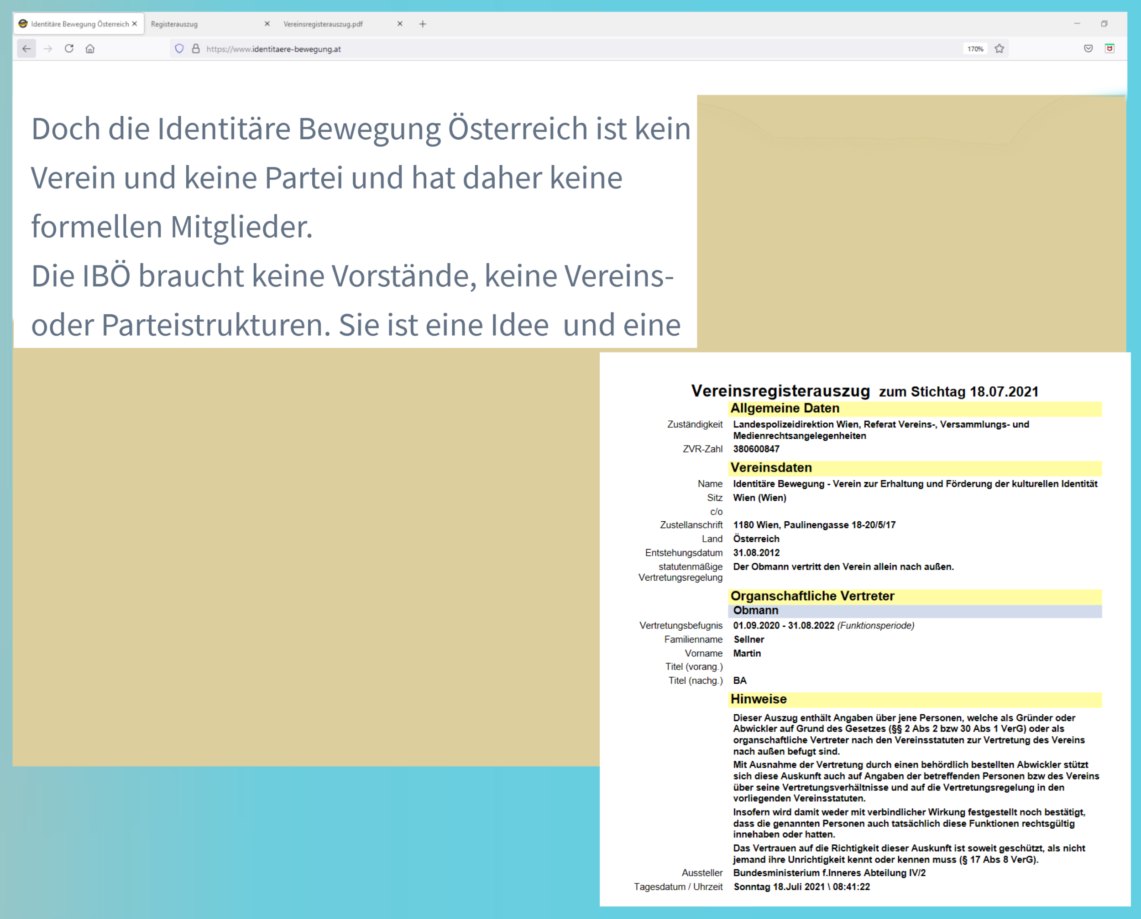Close the Identitäre Bewegung Österreich tab
Image resolution: width=1141 pixels, height=919 pixels.
pyautogui.click(x=135, y=24)
